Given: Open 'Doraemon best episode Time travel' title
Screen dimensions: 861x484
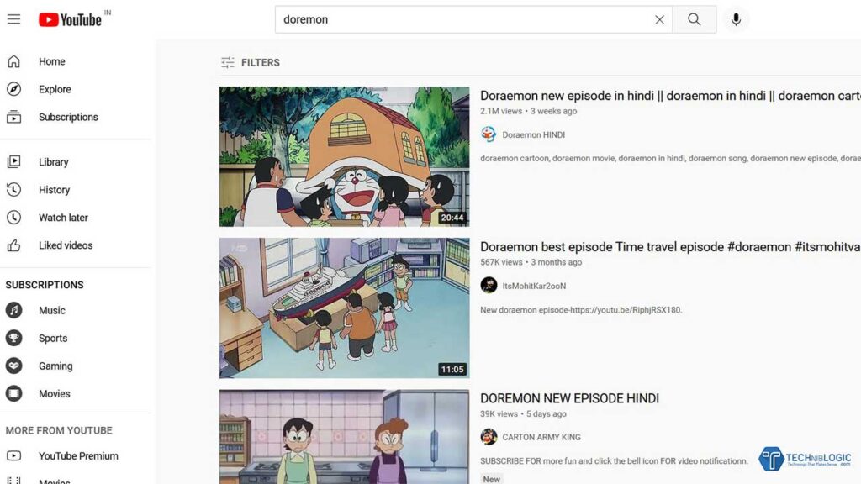Looking at the screenshot, I should [x=670, y=247].
